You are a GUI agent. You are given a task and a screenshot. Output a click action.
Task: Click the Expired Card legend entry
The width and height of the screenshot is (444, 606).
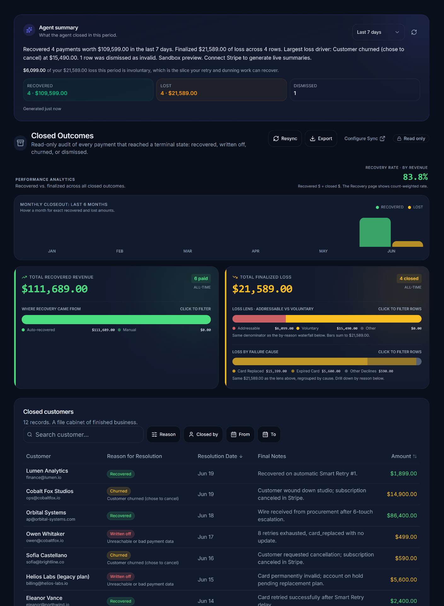[316, 371]
